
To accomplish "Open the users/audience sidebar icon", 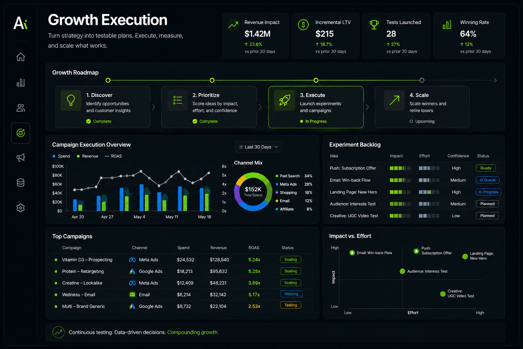I will pyautogui.click(x=20, y=108).
